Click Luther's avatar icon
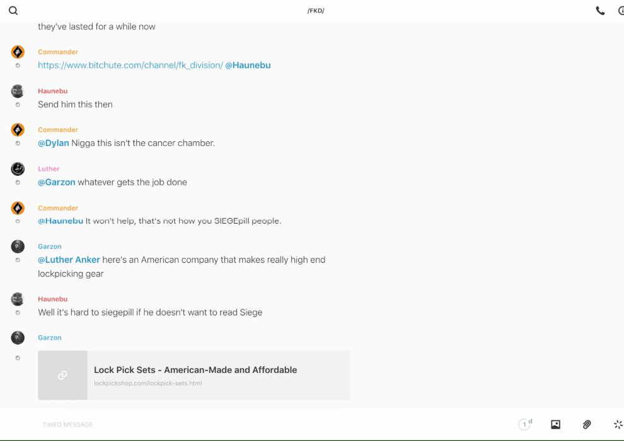This screenshot has height=441, width=624. (18, 169)
